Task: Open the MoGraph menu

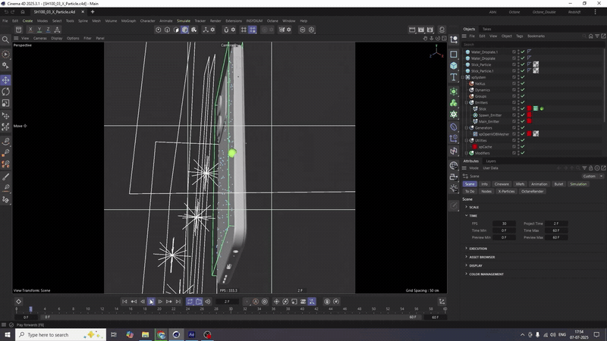Action: pyautogui.click(x=128, y=20)
